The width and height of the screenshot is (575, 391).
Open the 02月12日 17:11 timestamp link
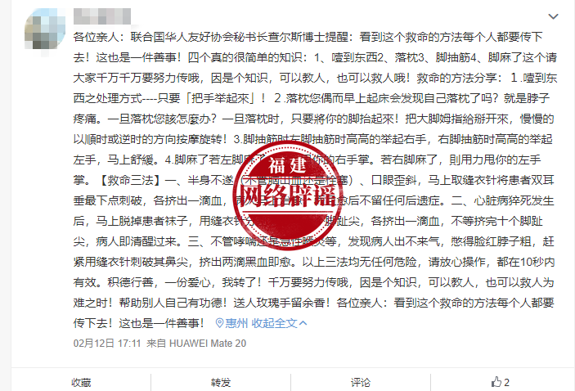[107, 344]
